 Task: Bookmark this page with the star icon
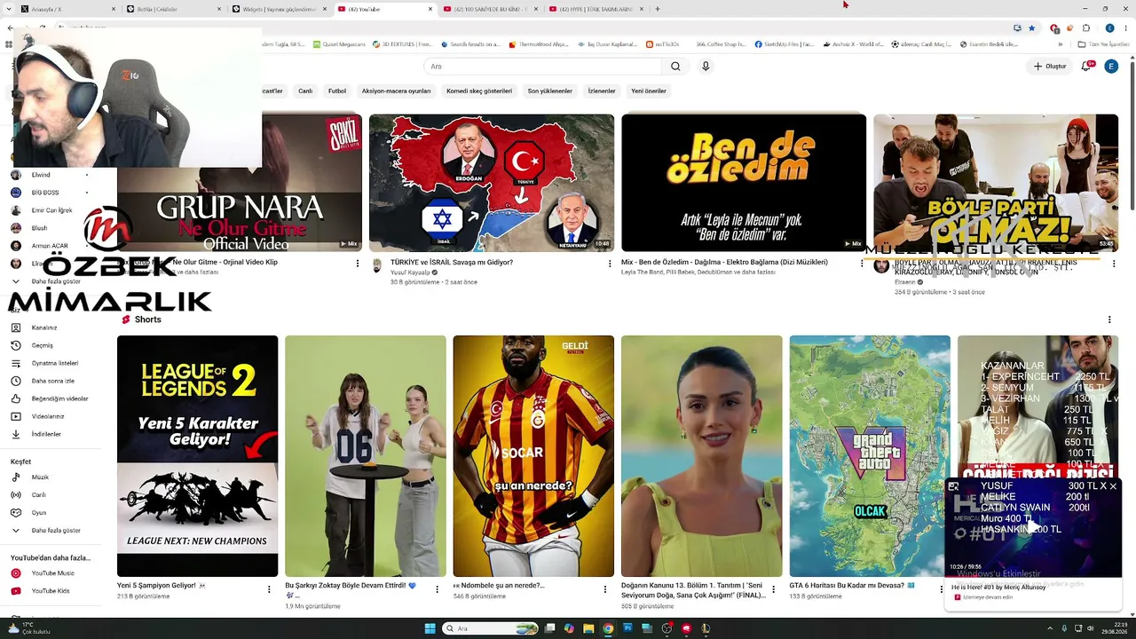click(x=1031, y=28)
